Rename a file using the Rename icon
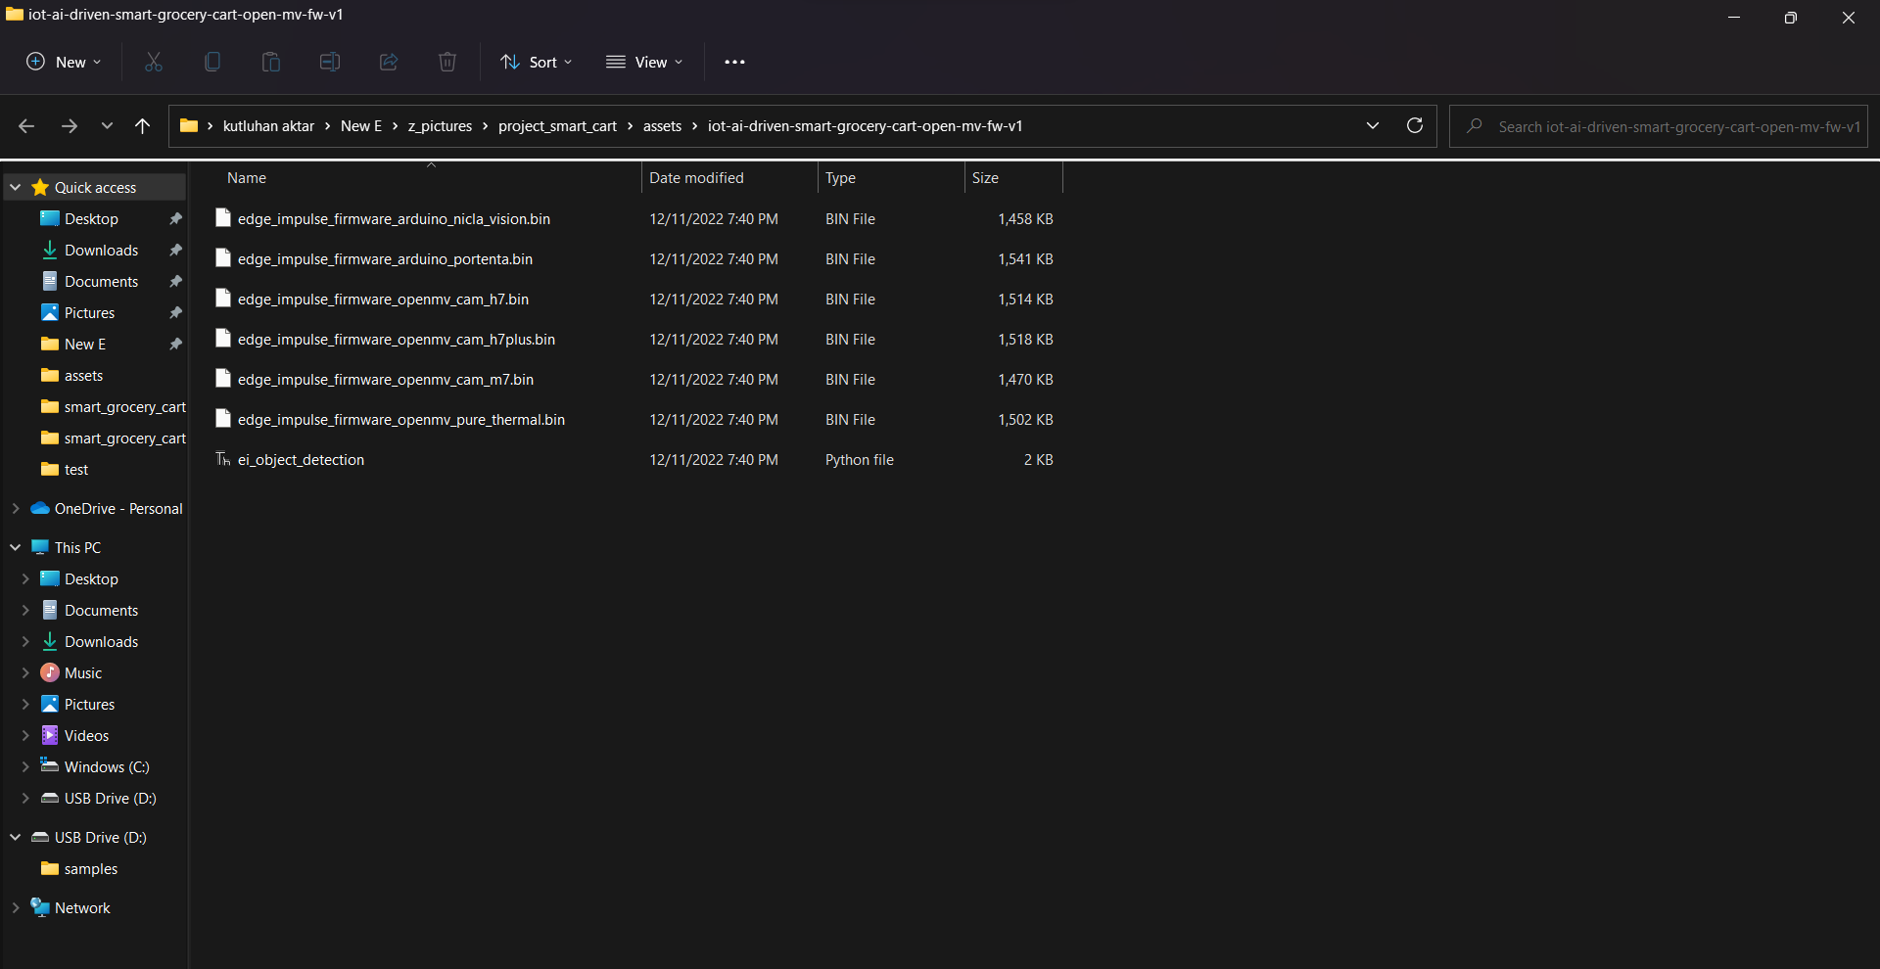 pos(329,62)
